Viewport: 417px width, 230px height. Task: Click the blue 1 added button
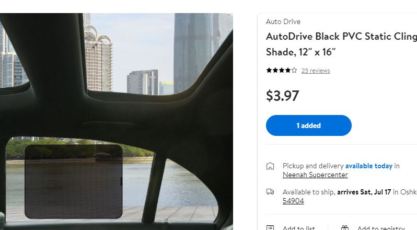308,125
